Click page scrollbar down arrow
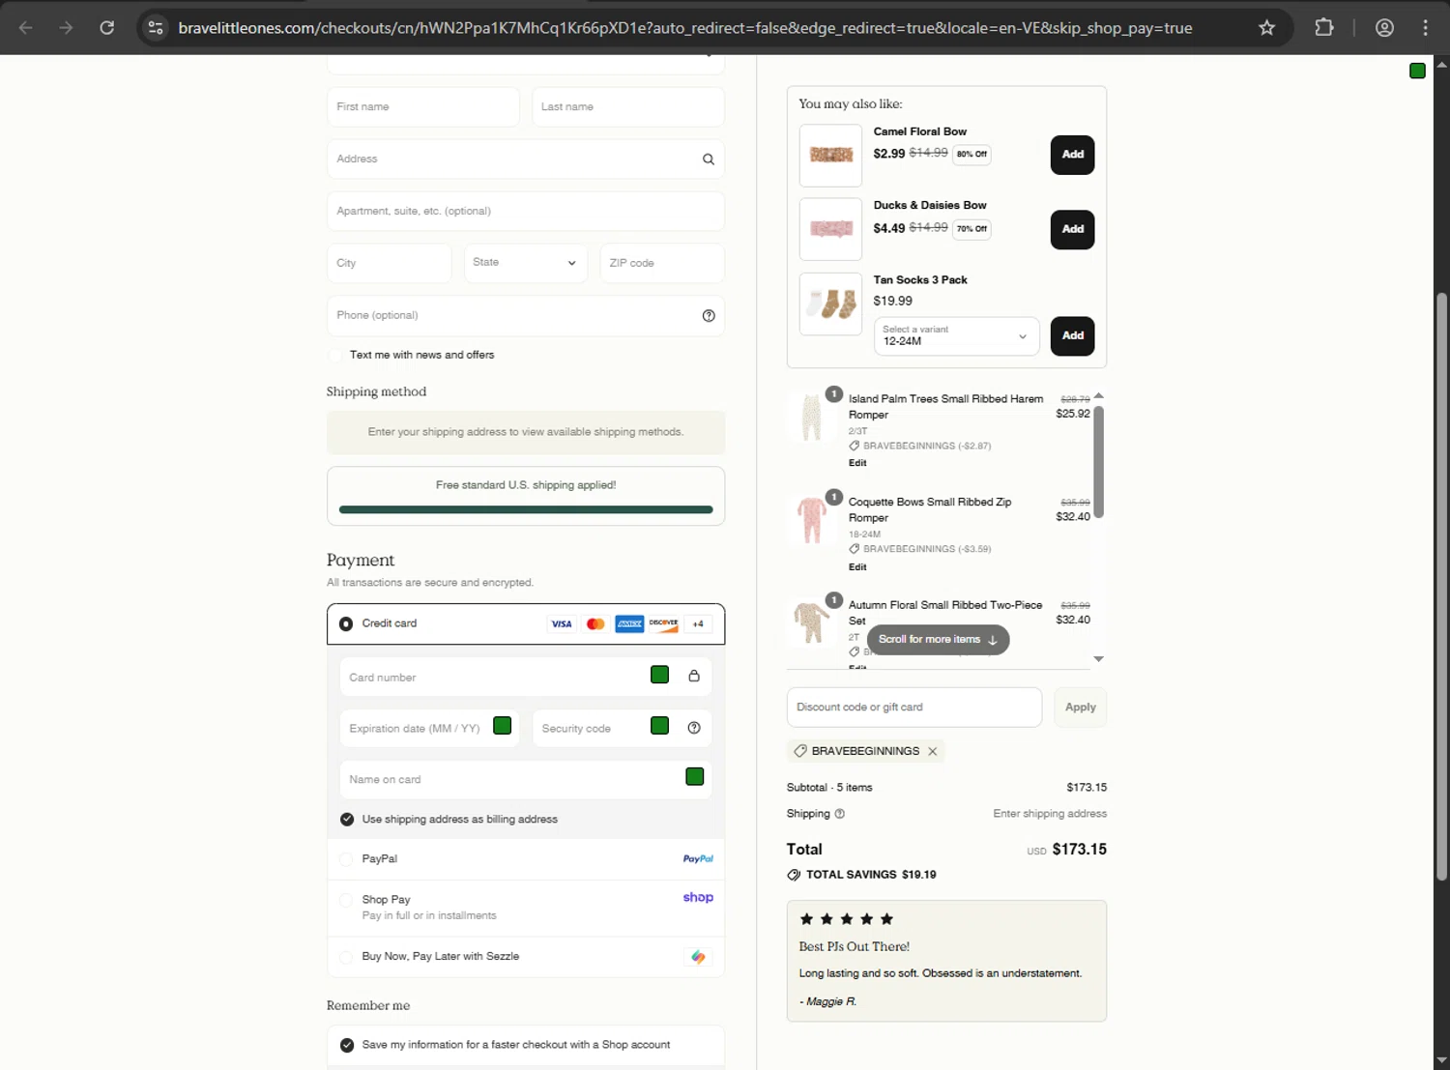Image resolution: width=1450 pixels, height=1070 pixels. [1441, 1060]
